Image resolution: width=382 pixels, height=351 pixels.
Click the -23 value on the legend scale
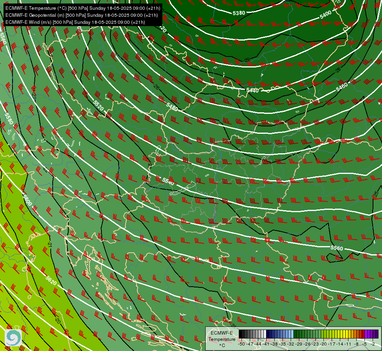point(315,344)
